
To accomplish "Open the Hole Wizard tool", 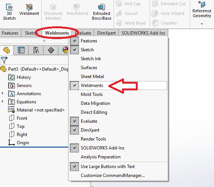I will (x=168, y=13).
